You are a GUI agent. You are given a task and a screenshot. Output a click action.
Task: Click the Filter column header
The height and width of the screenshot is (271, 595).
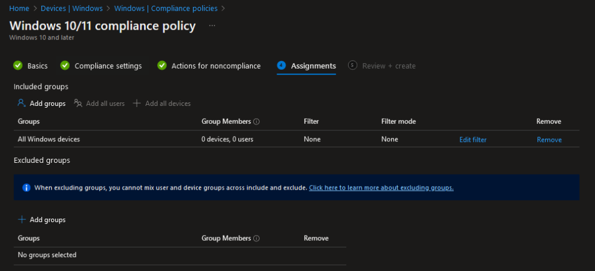pyautogui.click(x=311, y=122)
